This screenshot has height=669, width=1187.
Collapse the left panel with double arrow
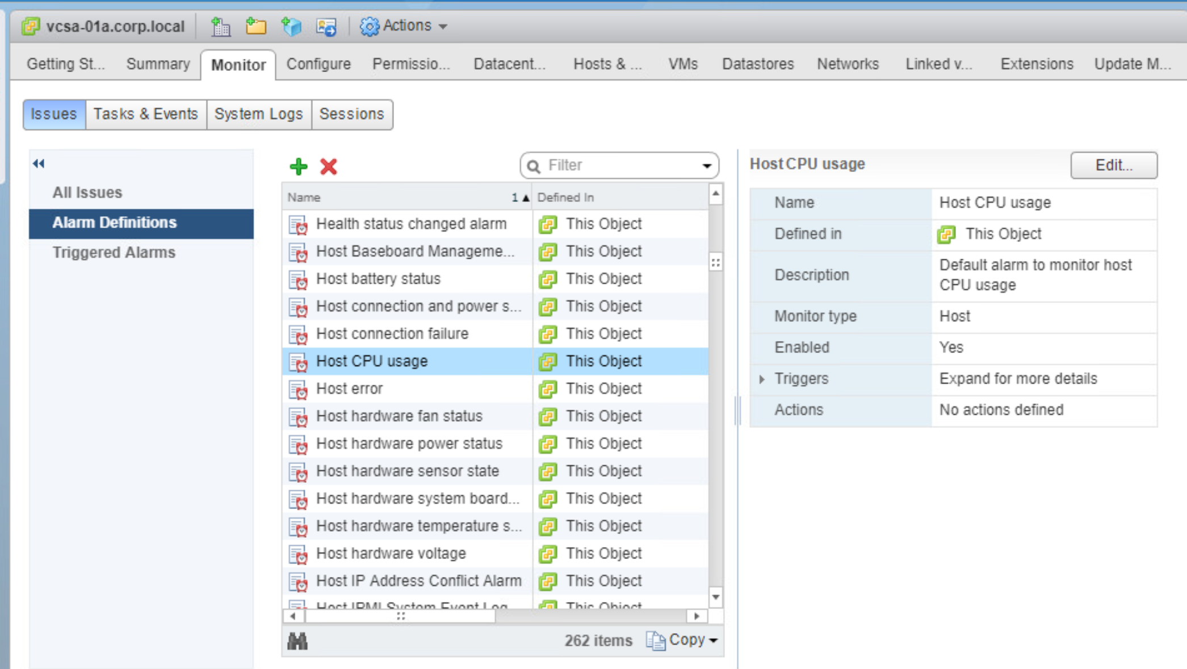39,164
